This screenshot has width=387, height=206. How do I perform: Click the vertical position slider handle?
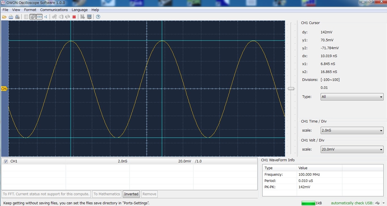tap(291, 89)
